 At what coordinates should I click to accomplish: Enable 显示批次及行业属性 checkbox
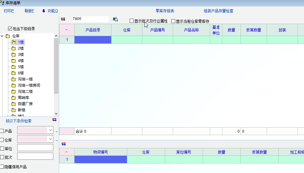(132, 21)
